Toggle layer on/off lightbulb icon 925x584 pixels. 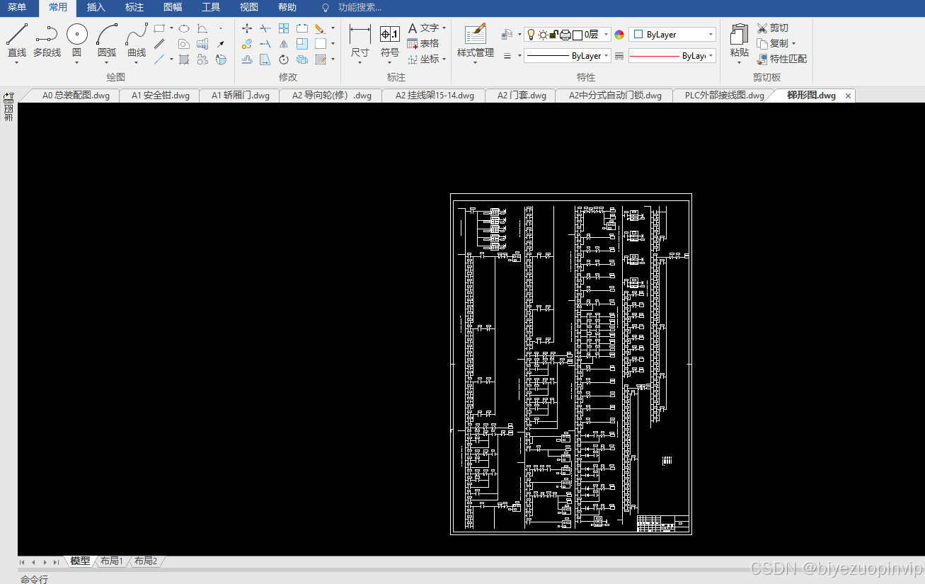click(532, 35)
